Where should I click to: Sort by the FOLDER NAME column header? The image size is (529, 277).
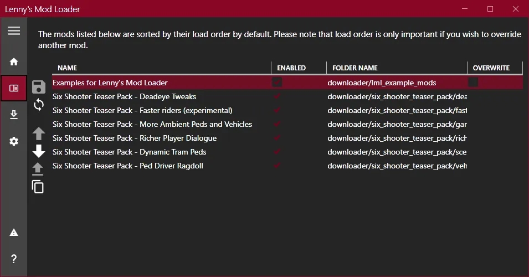[x=355, y=68]
